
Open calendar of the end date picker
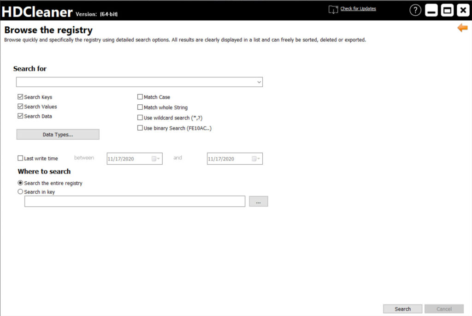(x=256, y=159)
